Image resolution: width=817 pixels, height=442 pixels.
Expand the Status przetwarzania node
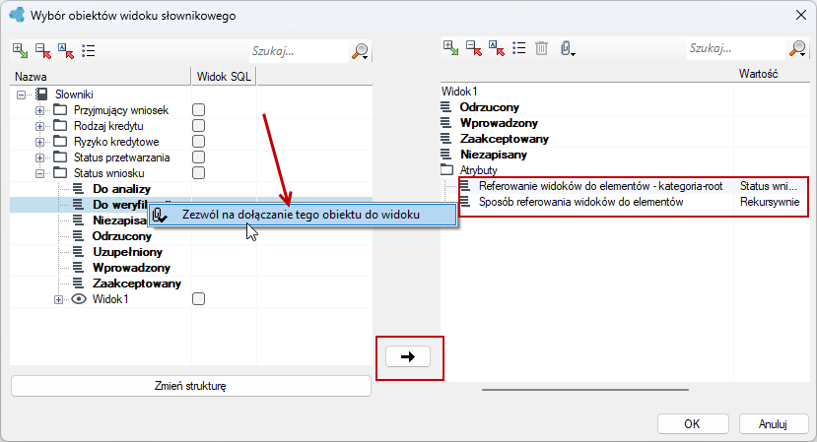click(x=39, y=158)
